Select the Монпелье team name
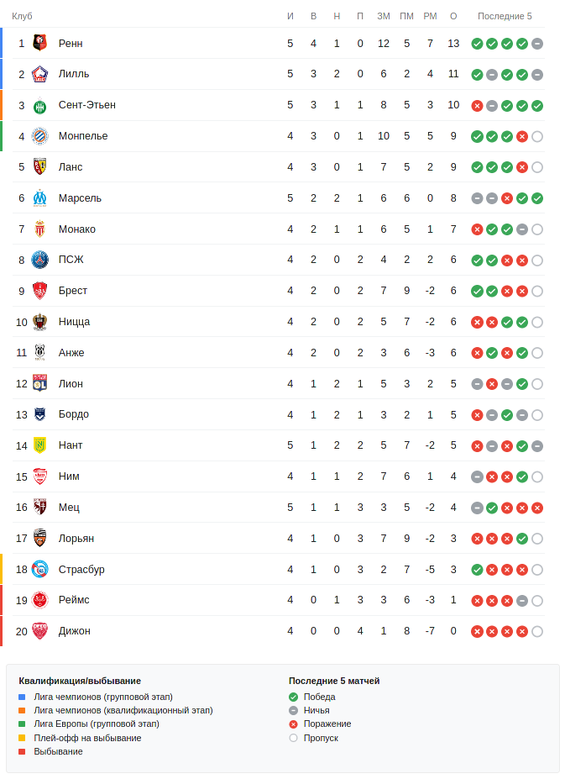 83,136
